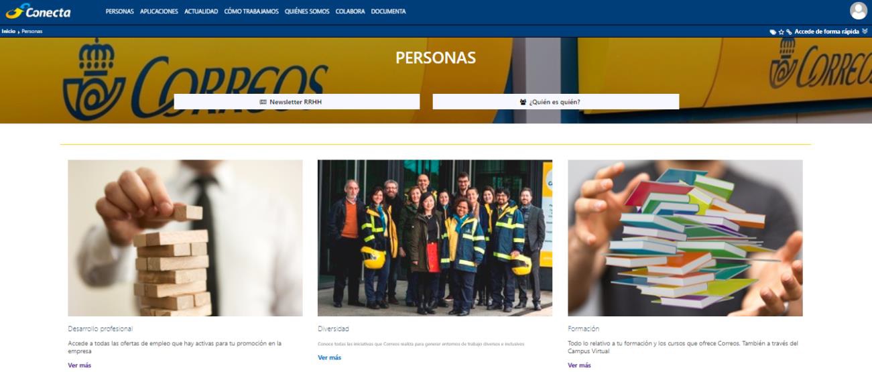872x372 pixels.
Task: Click Ver más under Diversidad
Action: click(x=329, y=358)
